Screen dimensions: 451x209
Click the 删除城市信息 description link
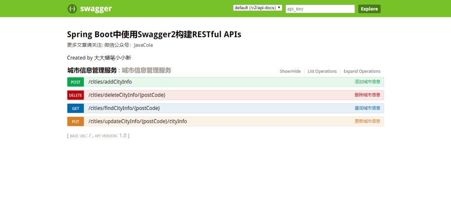(367, 95)
